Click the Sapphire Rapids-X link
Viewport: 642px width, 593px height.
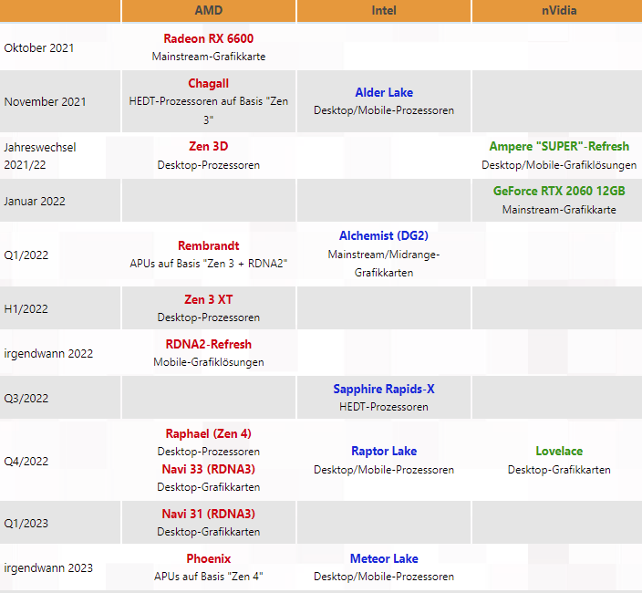coord(384,389)
